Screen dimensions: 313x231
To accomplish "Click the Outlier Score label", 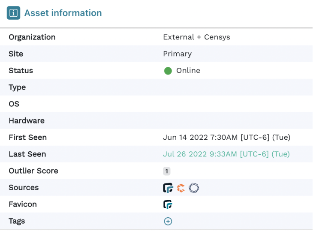I will point(33,171).
